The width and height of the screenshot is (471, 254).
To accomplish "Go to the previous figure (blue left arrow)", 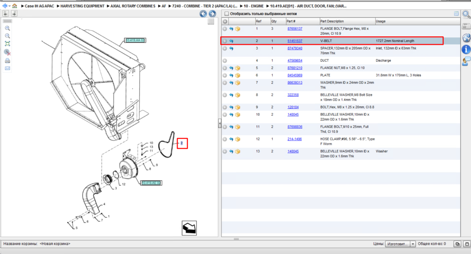I will click(x=203, y=14).
